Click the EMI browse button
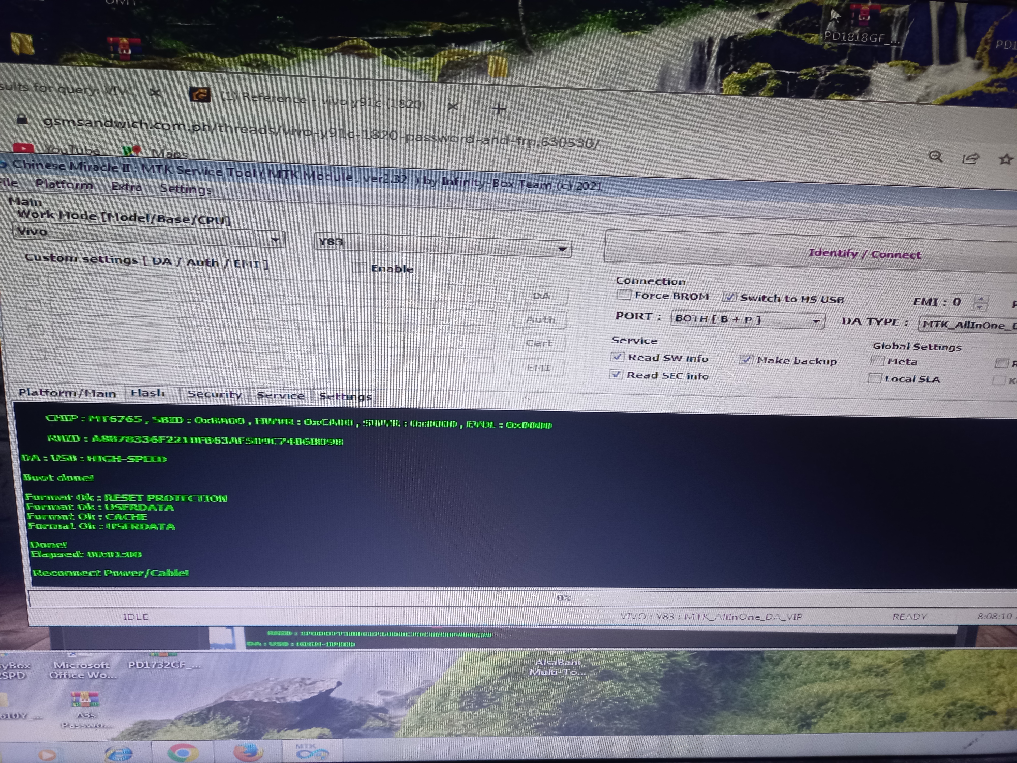 538,368
